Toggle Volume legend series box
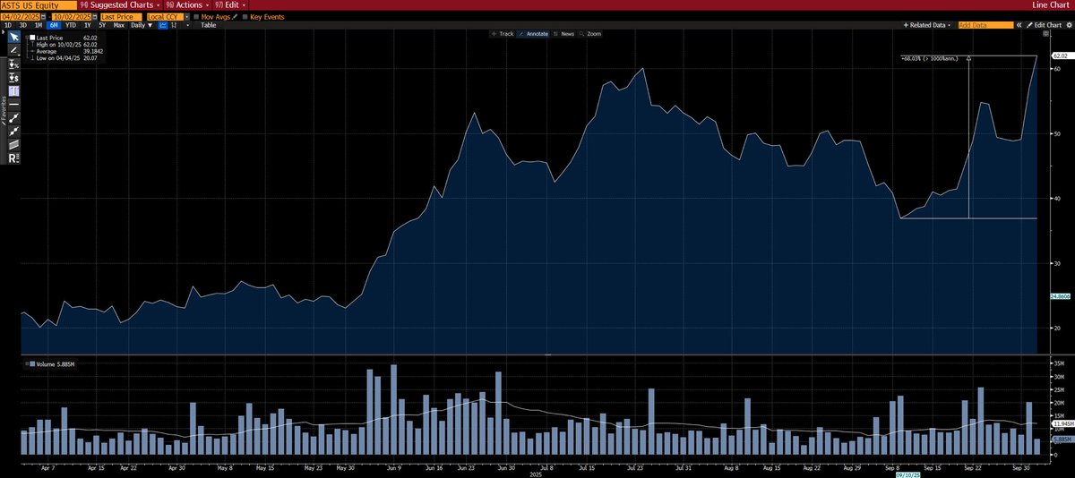Screen dimensions: 1075x478 coord(32,364)
